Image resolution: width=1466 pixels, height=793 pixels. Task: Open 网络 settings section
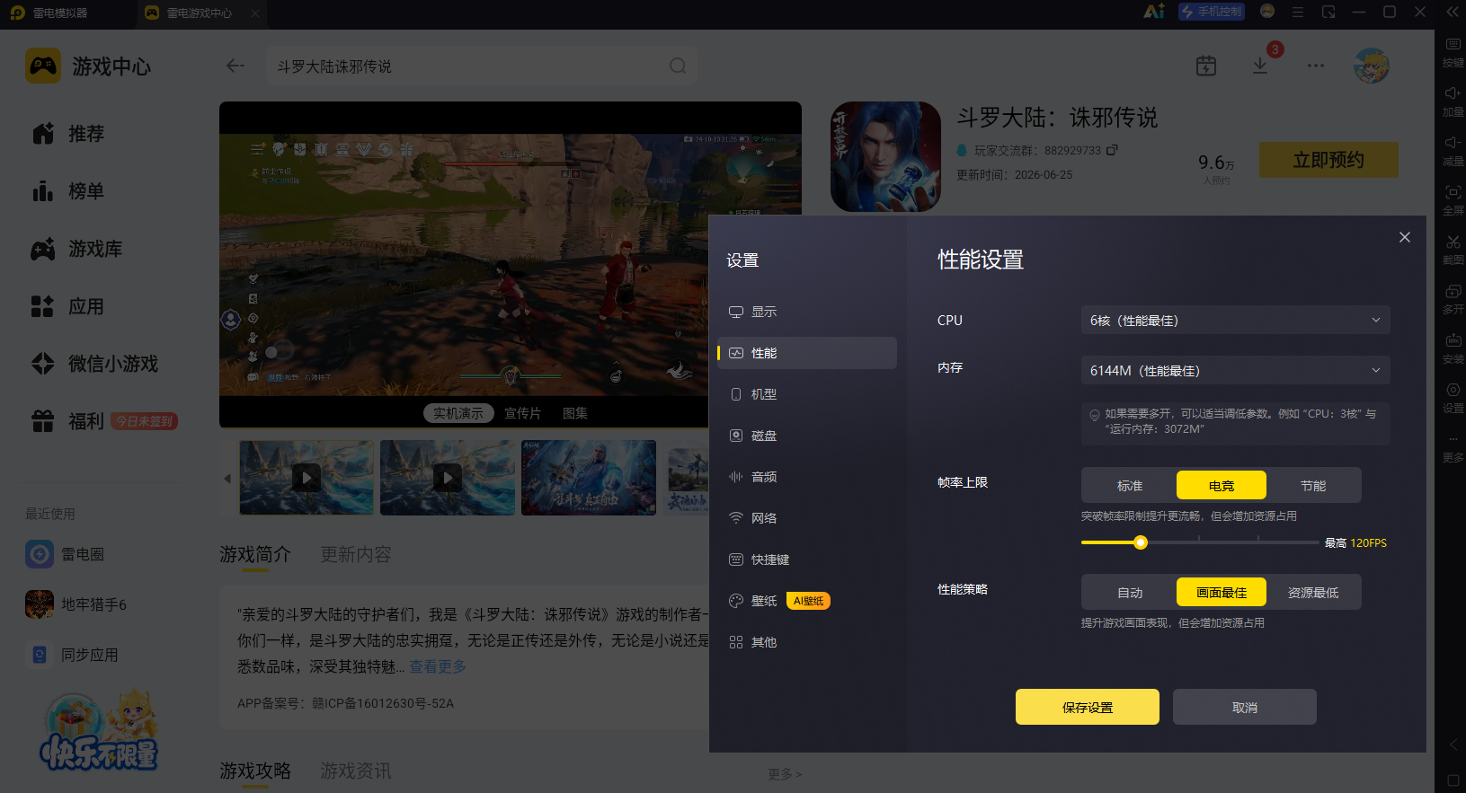click(x=807, y=518)
